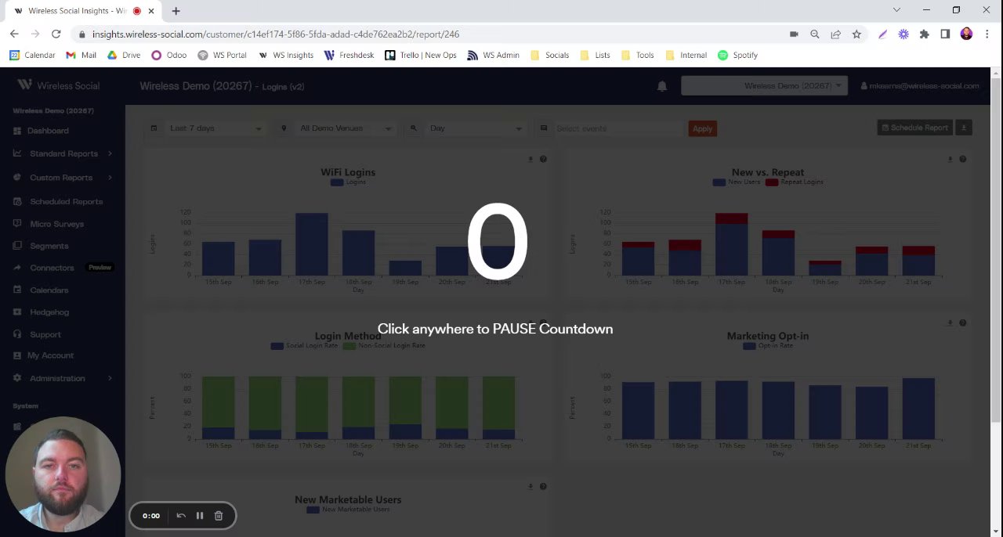Click the purple starburst extension icon
The height and width of the screenshot is (537, 1003).
click(x=903, y=34)
